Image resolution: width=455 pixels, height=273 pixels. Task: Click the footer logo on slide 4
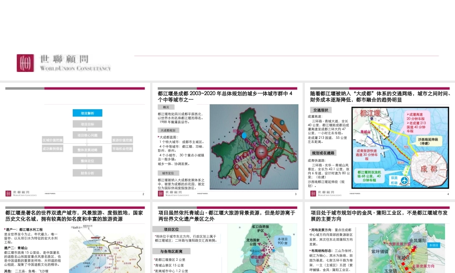pos(326,193)
